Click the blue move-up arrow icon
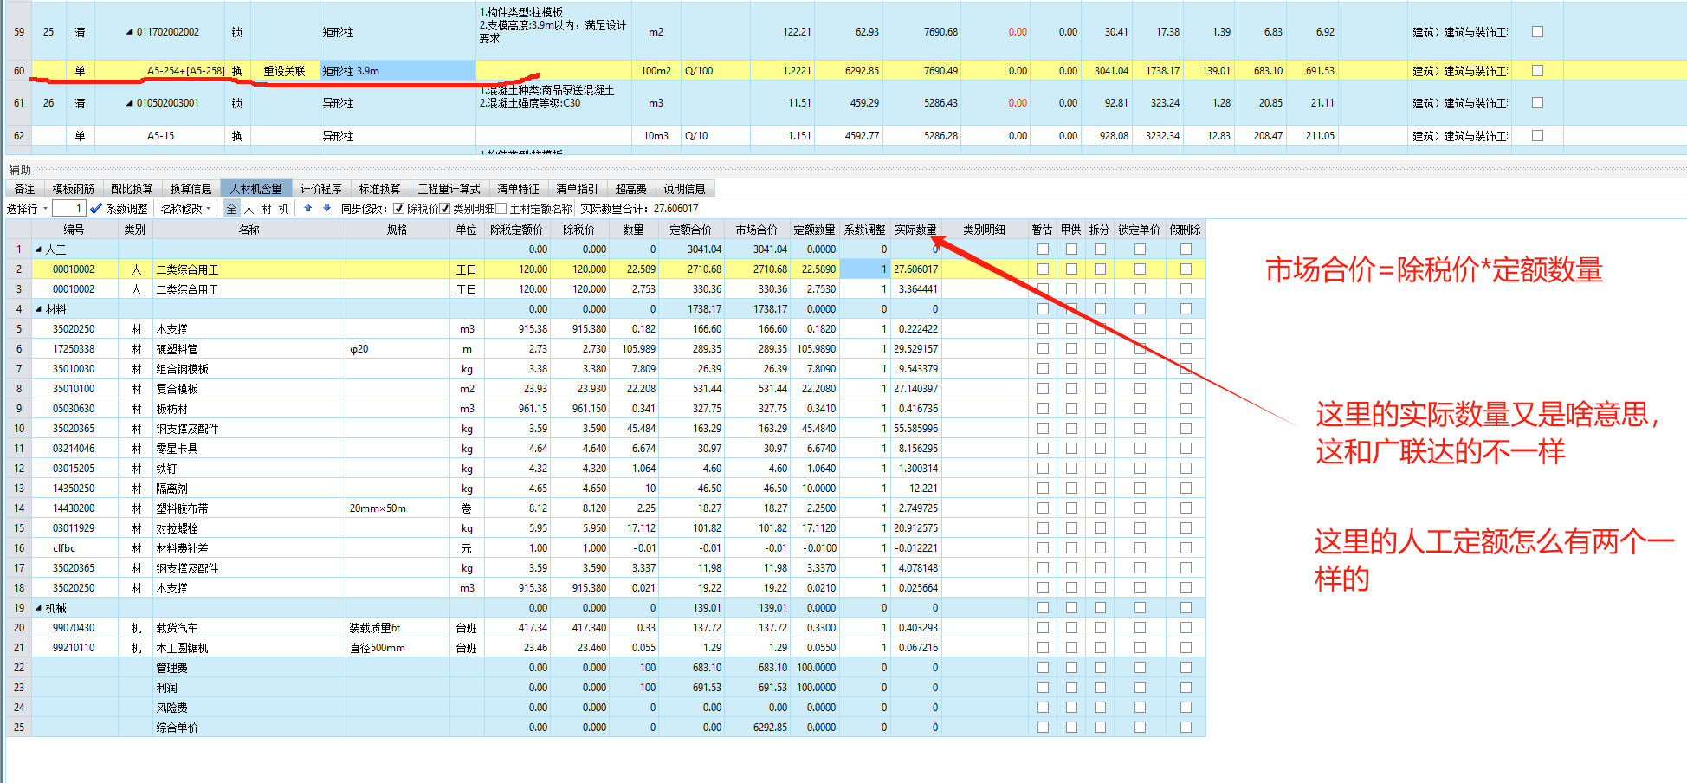 pos(307,208)
